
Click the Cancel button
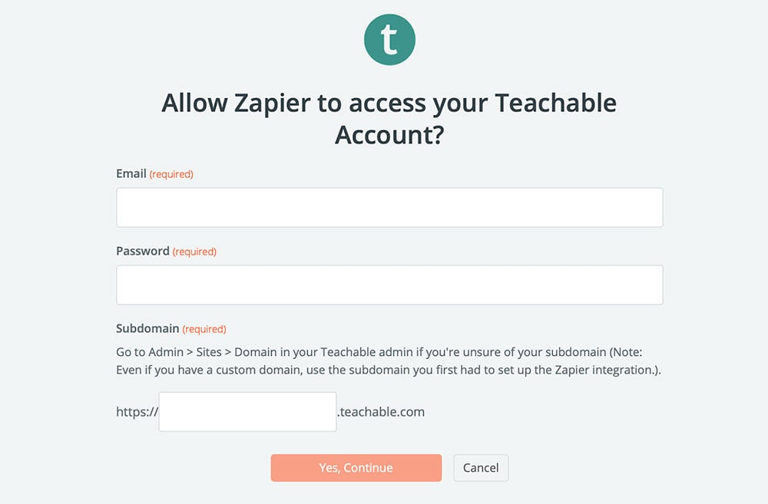coord(481,467)
